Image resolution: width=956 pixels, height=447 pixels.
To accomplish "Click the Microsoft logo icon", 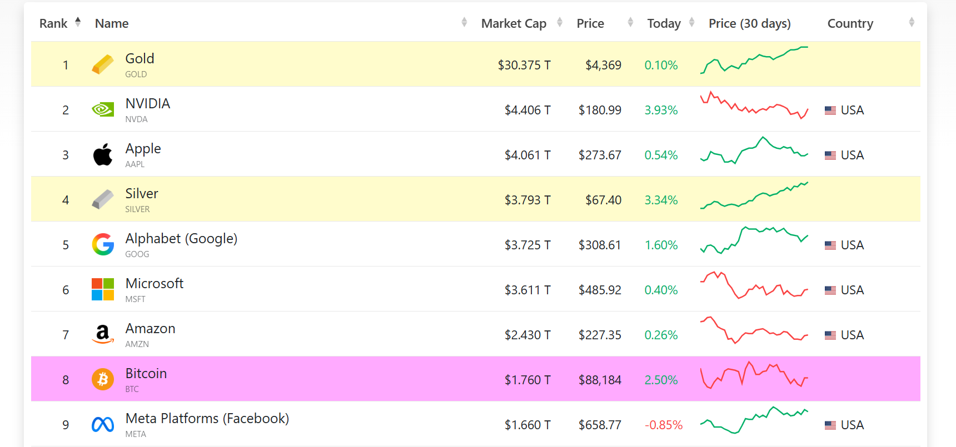I will pyautogui.click(x=103, y=289).
